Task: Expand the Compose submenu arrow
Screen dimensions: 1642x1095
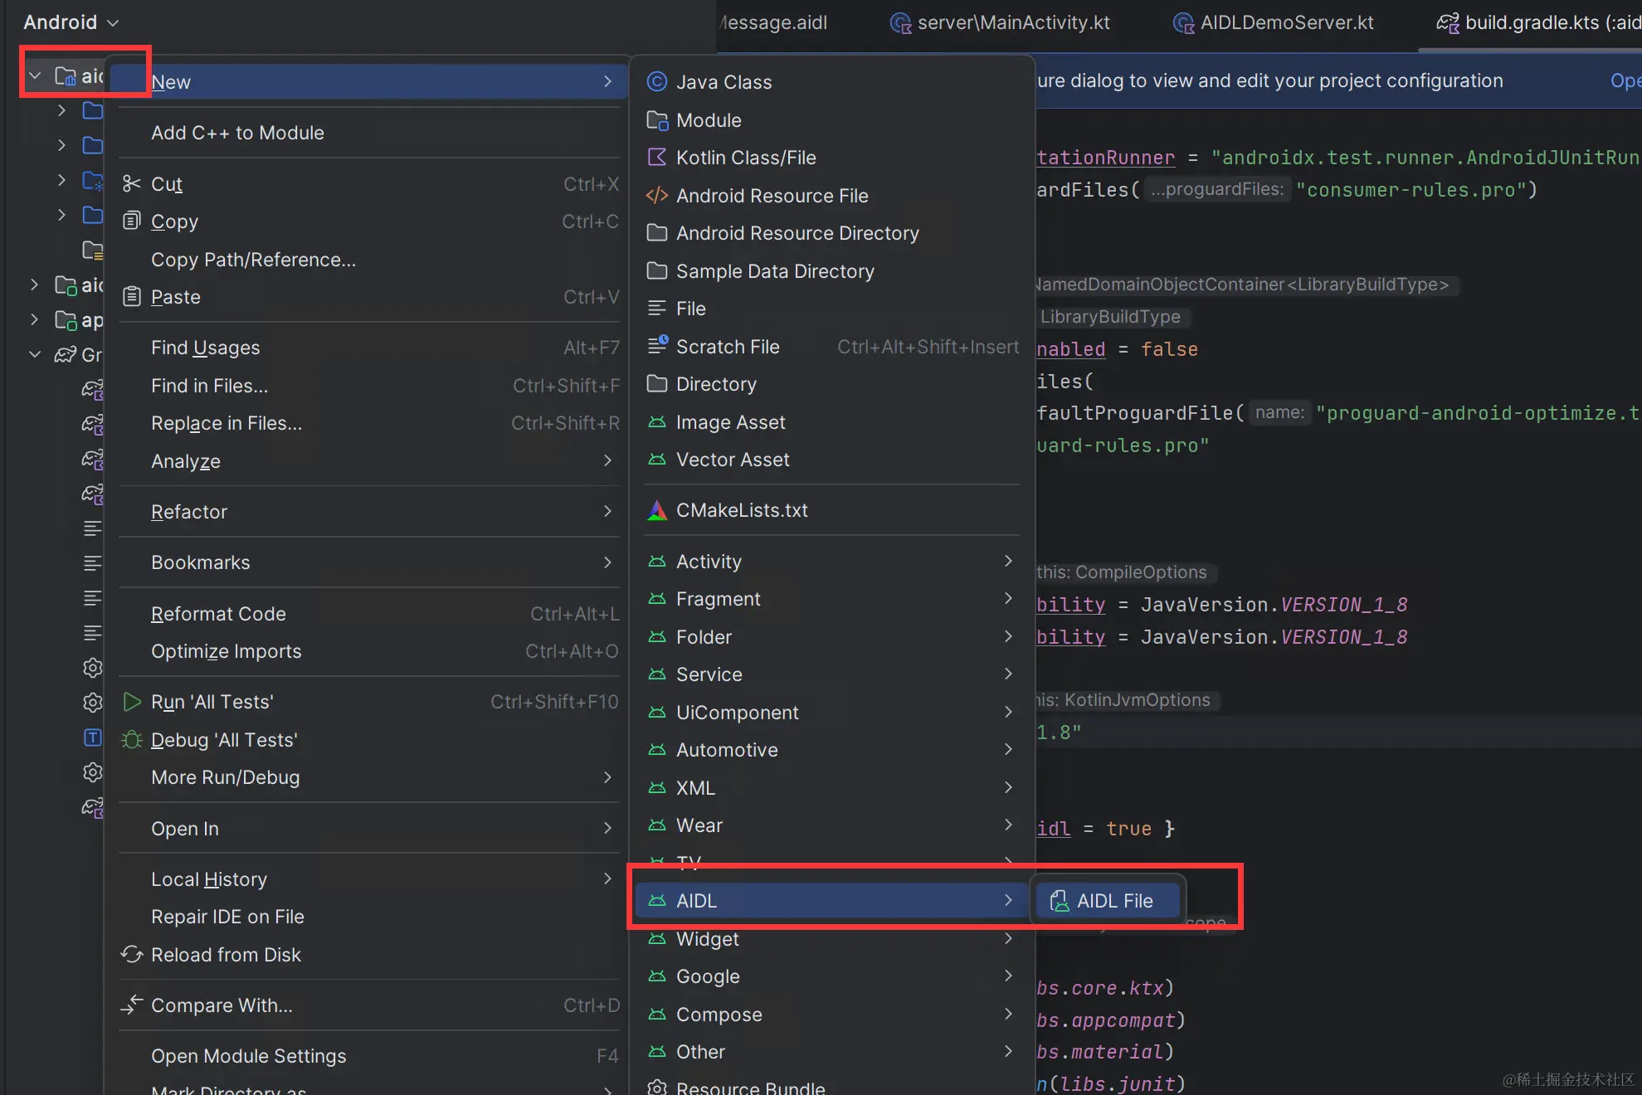Action: click(x=1008, y=1014)
